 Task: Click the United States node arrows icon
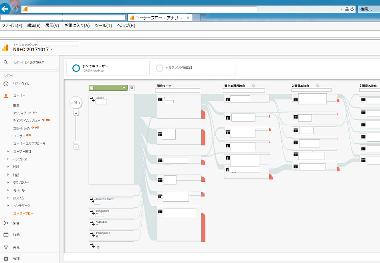pyautogui.click(x=92, y=200)
